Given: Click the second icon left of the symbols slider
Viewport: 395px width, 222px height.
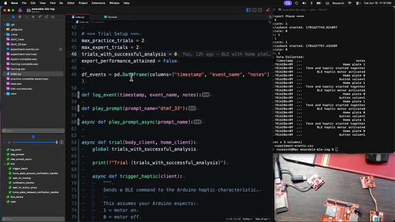Looking at the screenshot, I should click(9, 142).
